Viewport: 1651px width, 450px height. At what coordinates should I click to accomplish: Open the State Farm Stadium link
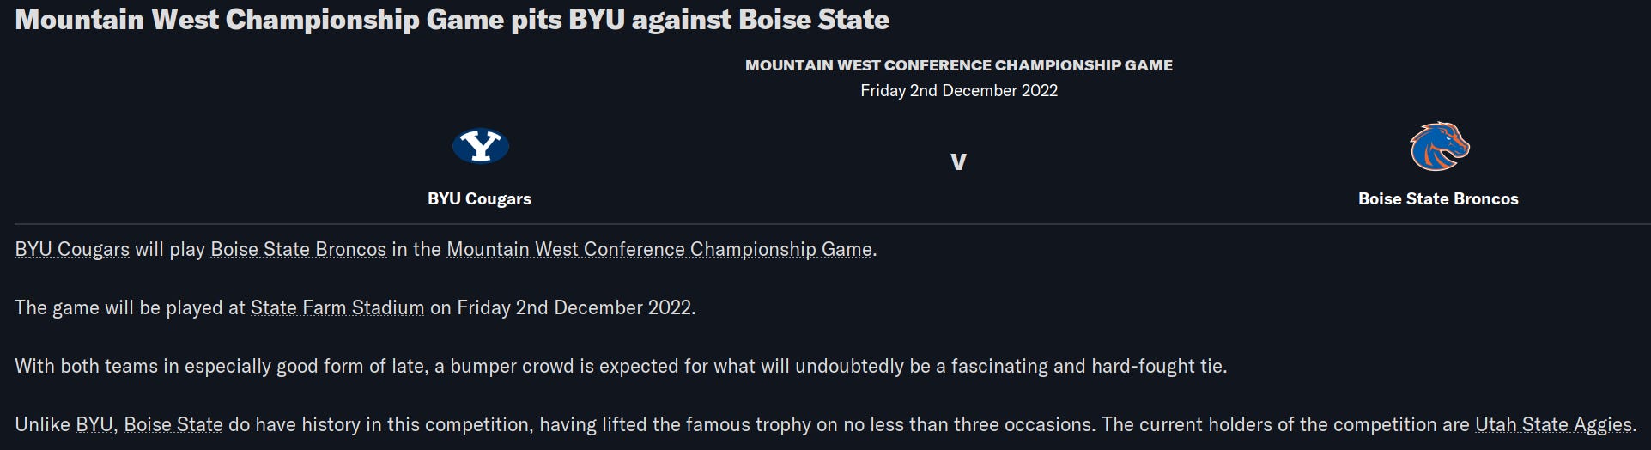[337, 307]
